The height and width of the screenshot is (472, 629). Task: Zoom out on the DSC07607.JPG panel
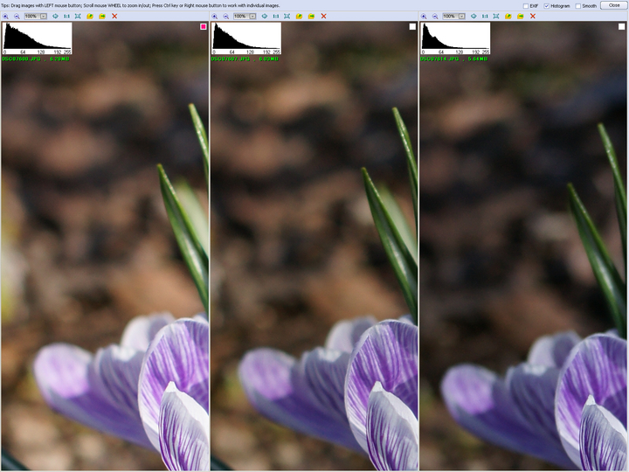point(226,16)
